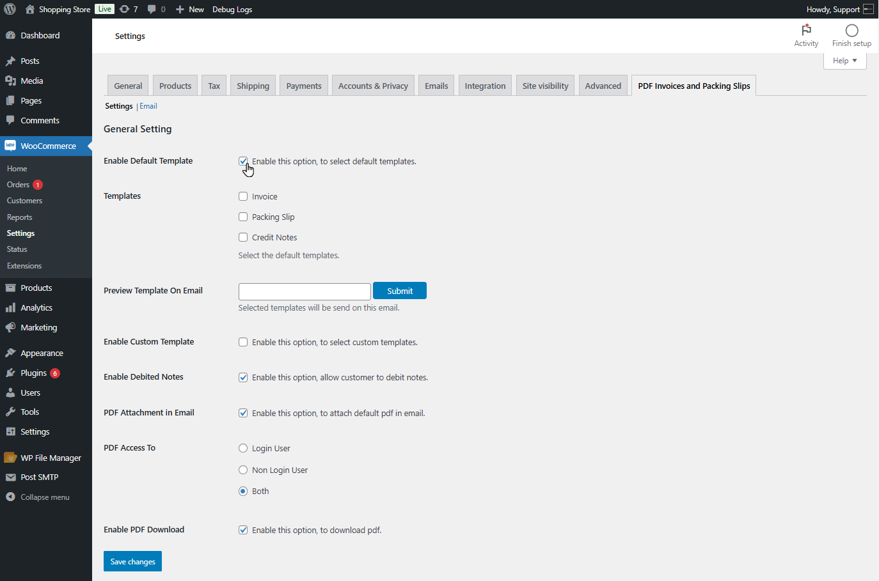
Task: Switch to the Payments tab
Action: pos(304,86)
